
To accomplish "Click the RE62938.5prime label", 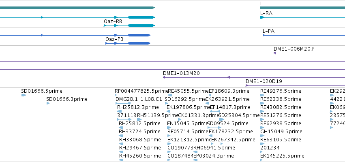I will point(281,124).
